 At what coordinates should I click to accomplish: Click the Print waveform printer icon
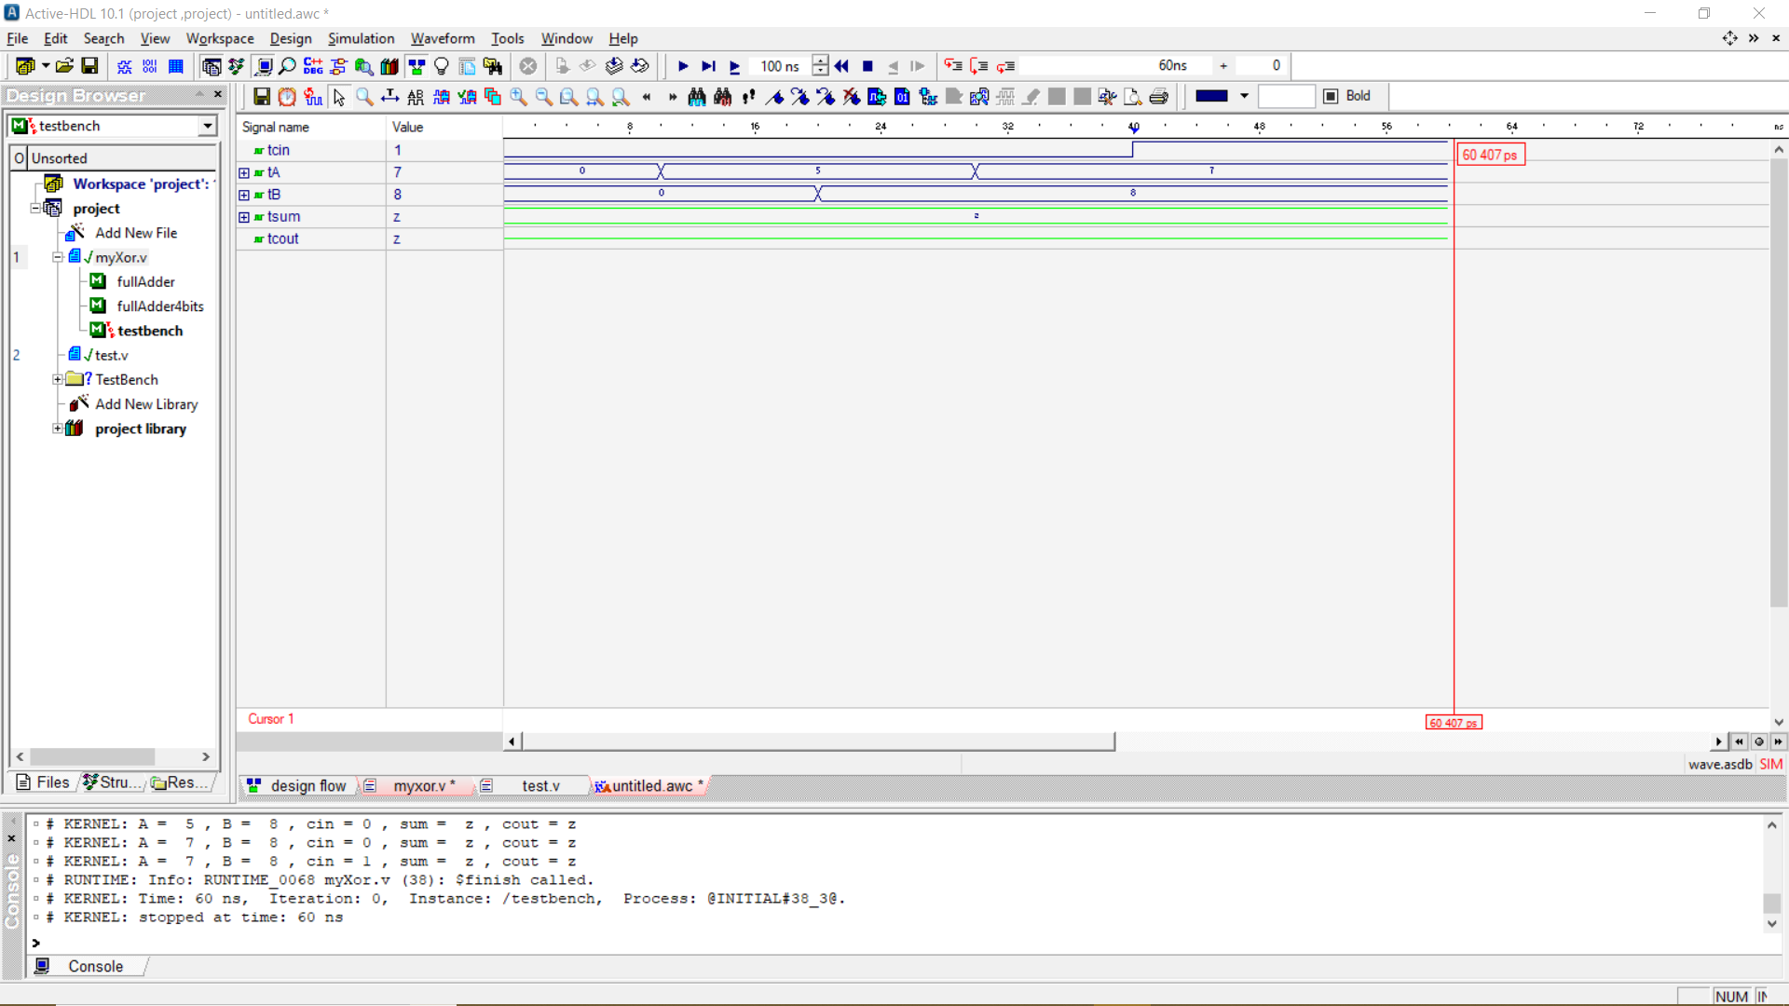point(1158,96)
